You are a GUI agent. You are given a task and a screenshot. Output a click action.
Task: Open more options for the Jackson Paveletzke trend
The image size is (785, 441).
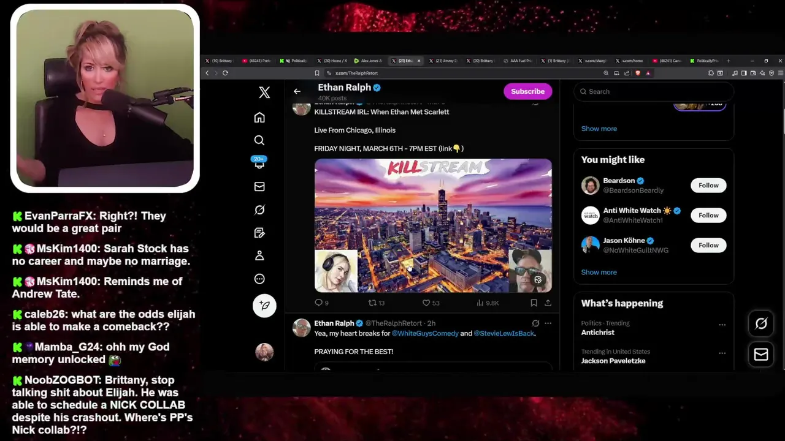click(722, 353)
